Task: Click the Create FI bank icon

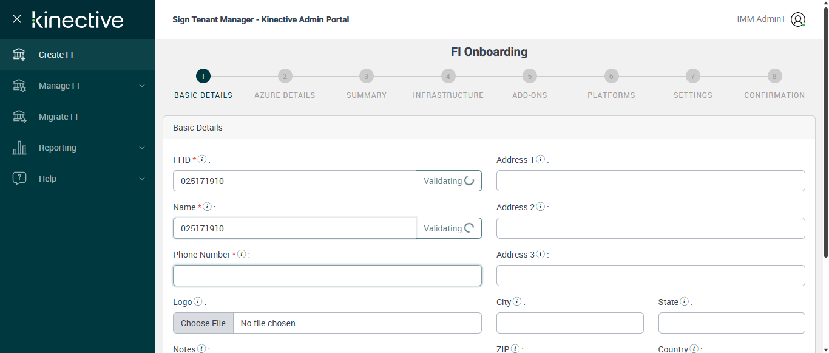Action: click(19, 55)
